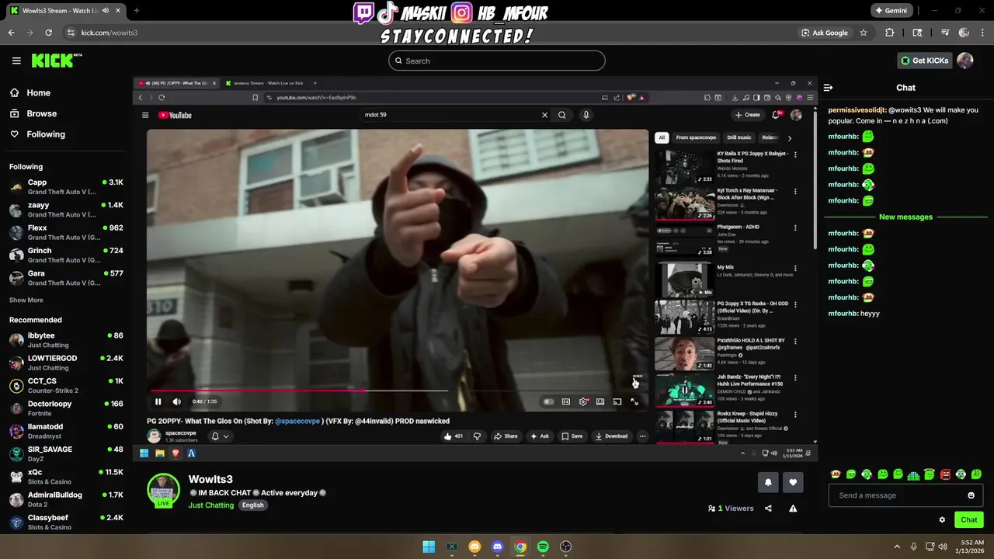Reload the inner YouTube browser page

162,98
